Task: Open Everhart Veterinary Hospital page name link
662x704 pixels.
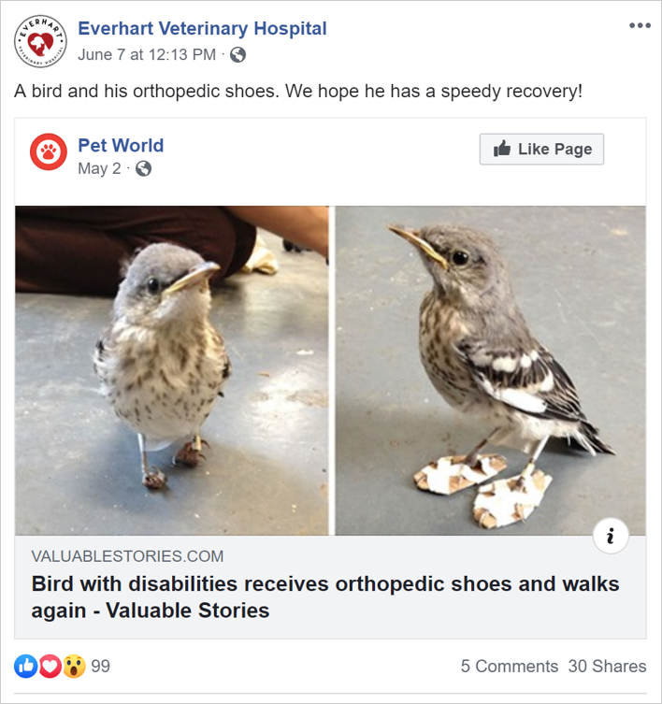Action: (202, 28)
